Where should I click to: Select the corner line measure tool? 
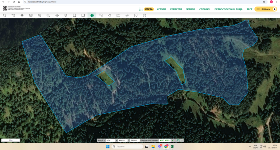point(101,15)
